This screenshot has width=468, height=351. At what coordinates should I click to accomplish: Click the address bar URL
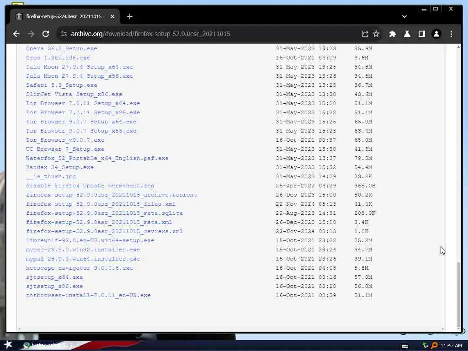click(150, 34)
